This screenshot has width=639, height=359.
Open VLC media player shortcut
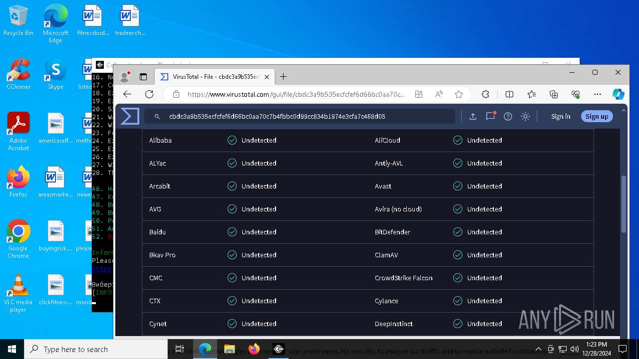coord(18,293)
